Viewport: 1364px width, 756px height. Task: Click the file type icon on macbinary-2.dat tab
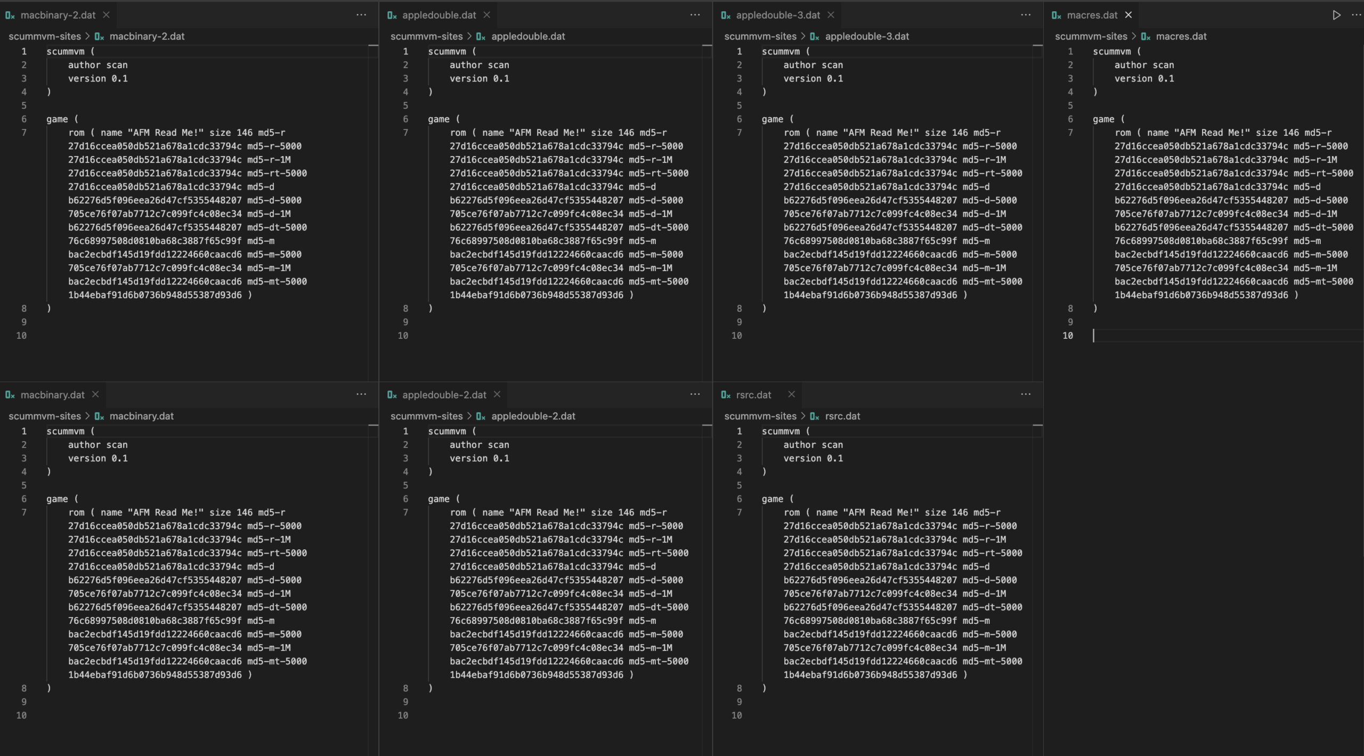coord(10,15)
